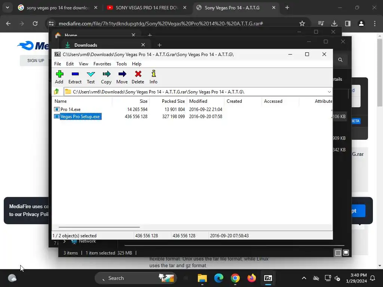Open Chrome three-dot menu
383x287 pixels.
pyautogui.click(x=375, y=24)
